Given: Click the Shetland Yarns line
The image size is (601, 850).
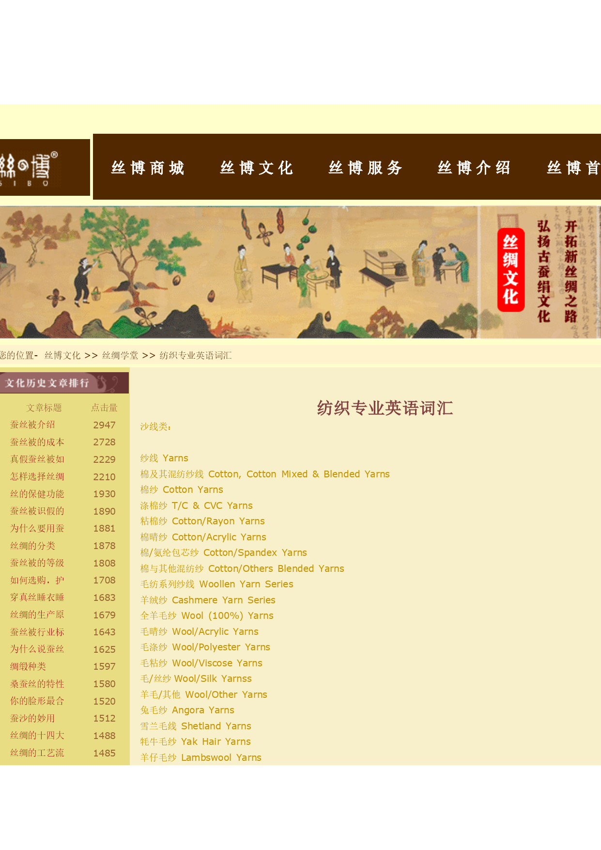Looking at the screenshot, I should point(196,726).
